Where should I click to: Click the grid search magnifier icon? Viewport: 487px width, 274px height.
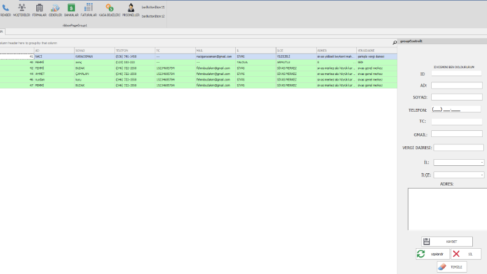(x=394, y=42)
